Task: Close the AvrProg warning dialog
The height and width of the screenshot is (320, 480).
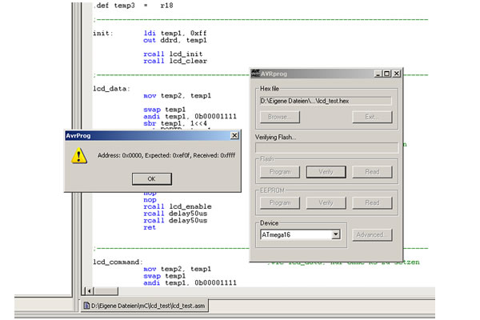Action: tap(234, 135)
